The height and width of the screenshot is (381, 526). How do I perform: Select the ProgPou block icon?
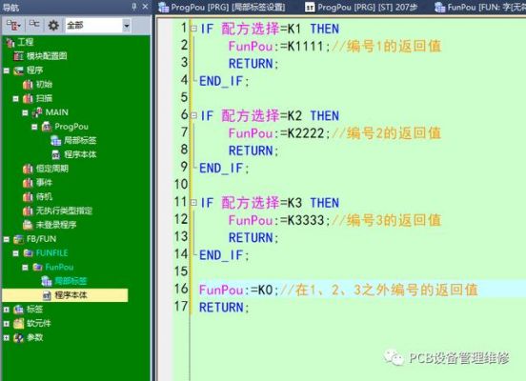[47, 127]
